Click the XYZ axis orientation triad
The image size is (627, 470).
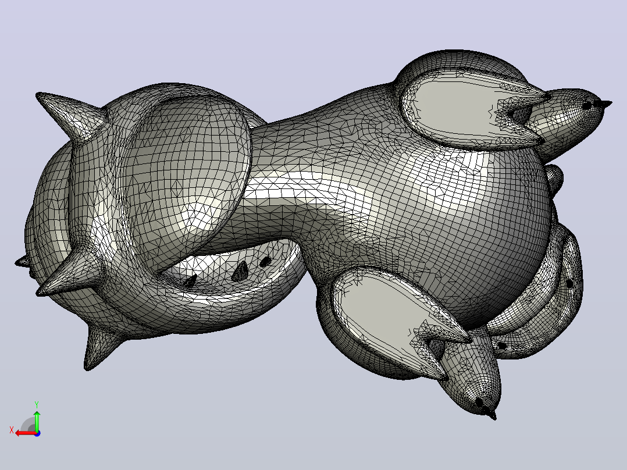(25, 419)
